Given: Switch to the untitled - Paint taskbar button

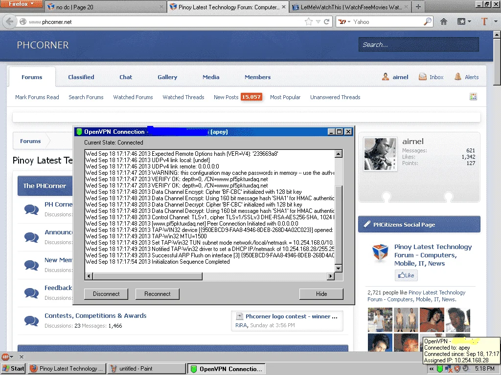Looking at the screenshot, I should point(146,369).
